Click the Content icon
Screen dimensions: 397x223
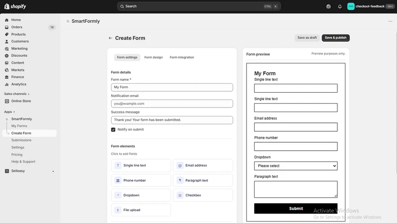click(x=7, y=63)
